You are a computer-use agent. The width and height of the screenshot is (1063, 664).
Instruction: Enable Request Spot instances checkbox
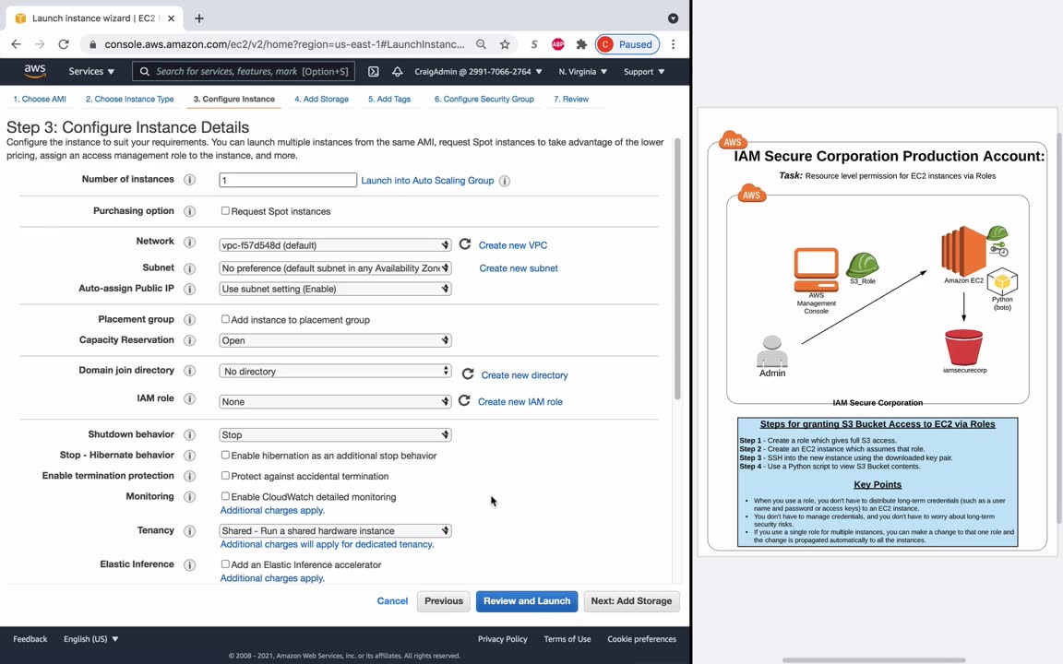[x=225, y=210]
